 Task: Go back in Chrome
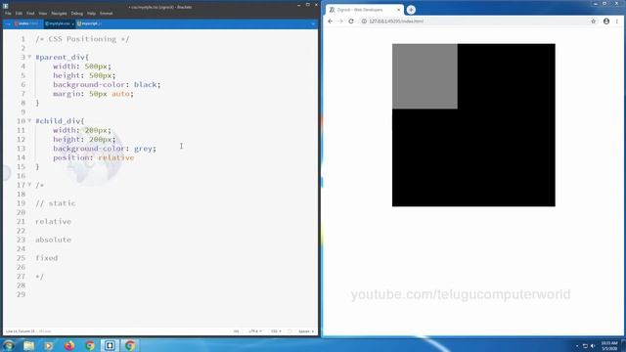point(331,22)
